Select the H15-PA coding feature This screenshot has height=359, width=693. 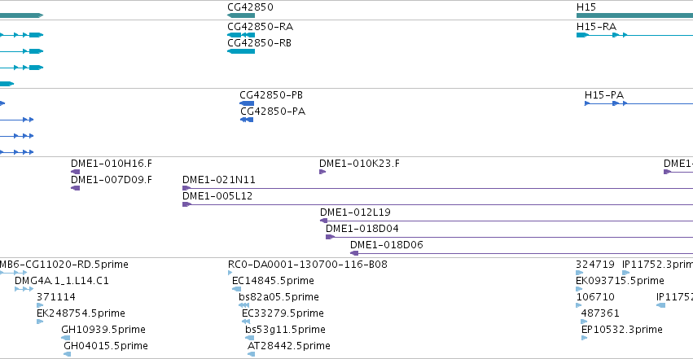pyautogui.click(x=638, y=103)
